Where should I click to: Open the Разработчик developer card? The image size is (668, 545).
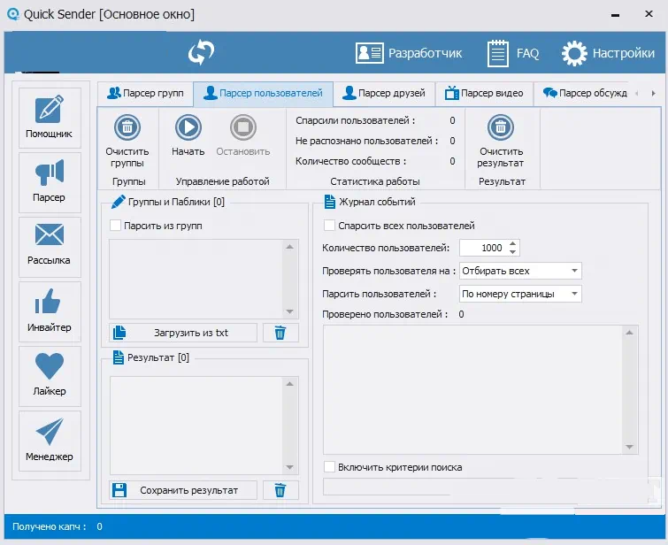pos(409,53)
